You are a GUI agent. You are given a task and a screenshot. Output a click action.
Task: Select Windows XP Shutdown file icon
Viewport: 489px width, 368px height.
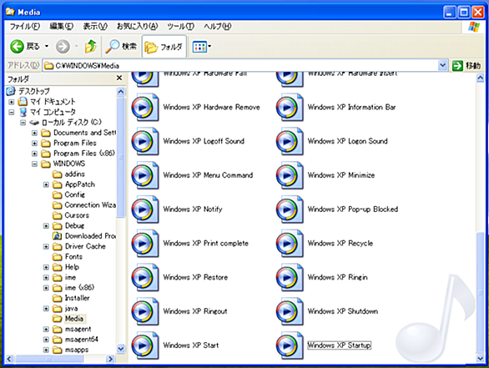point(290,311)
